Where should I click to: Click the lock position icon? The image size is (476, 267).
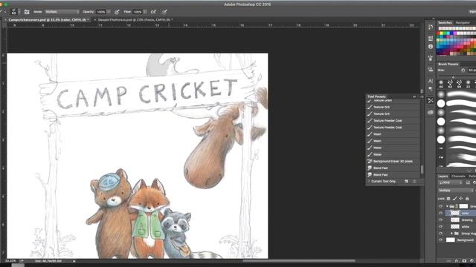461,199
